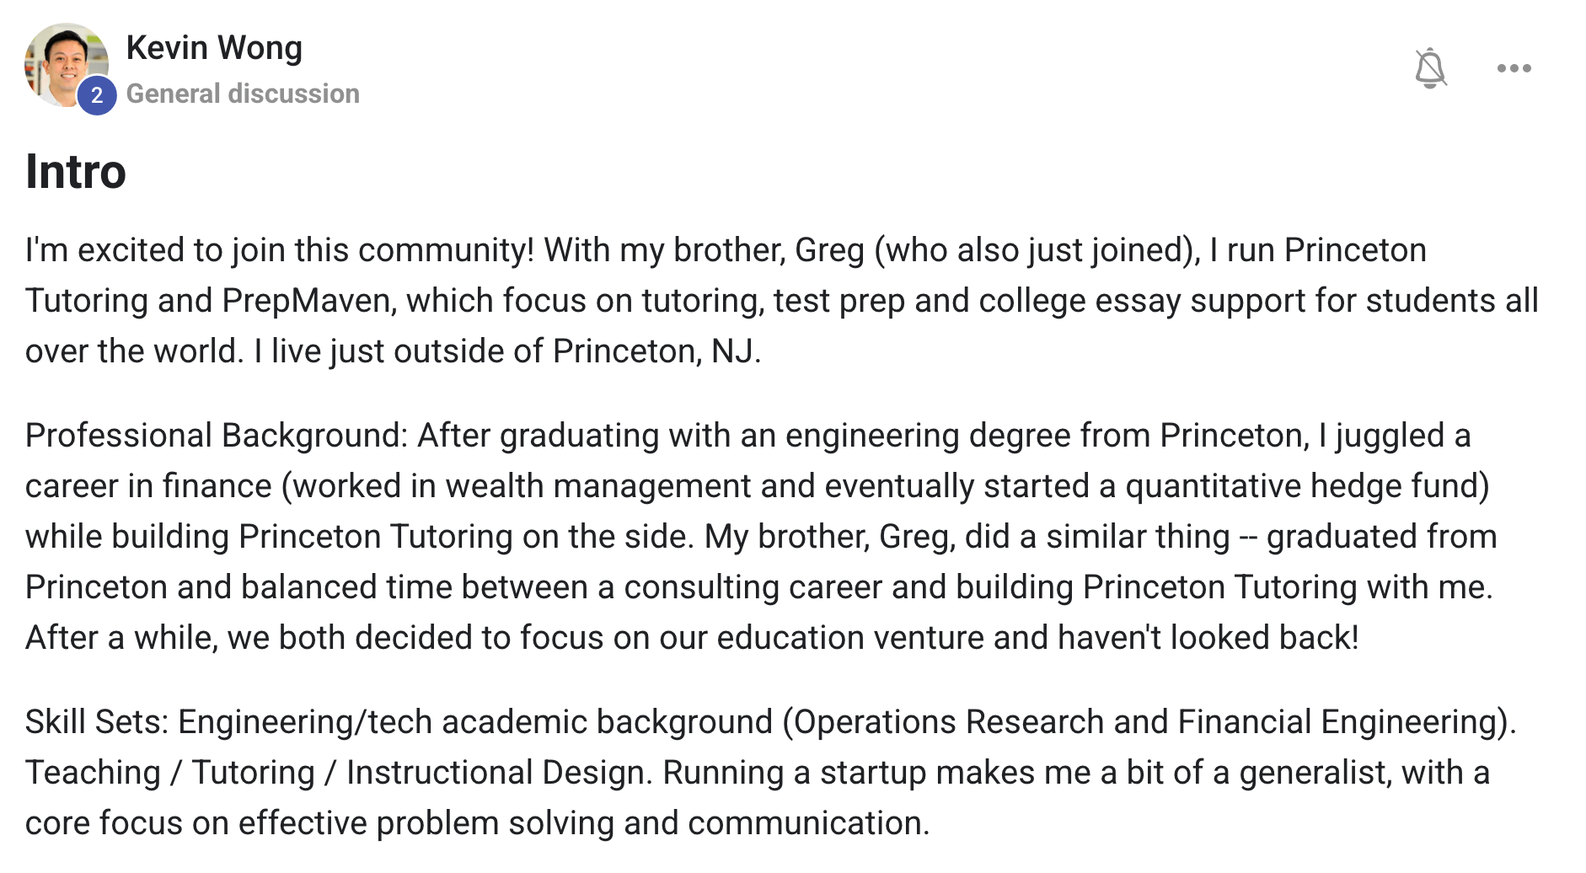Click the "Professional Background:" label
1586x873 pixels.
[216, 436]
